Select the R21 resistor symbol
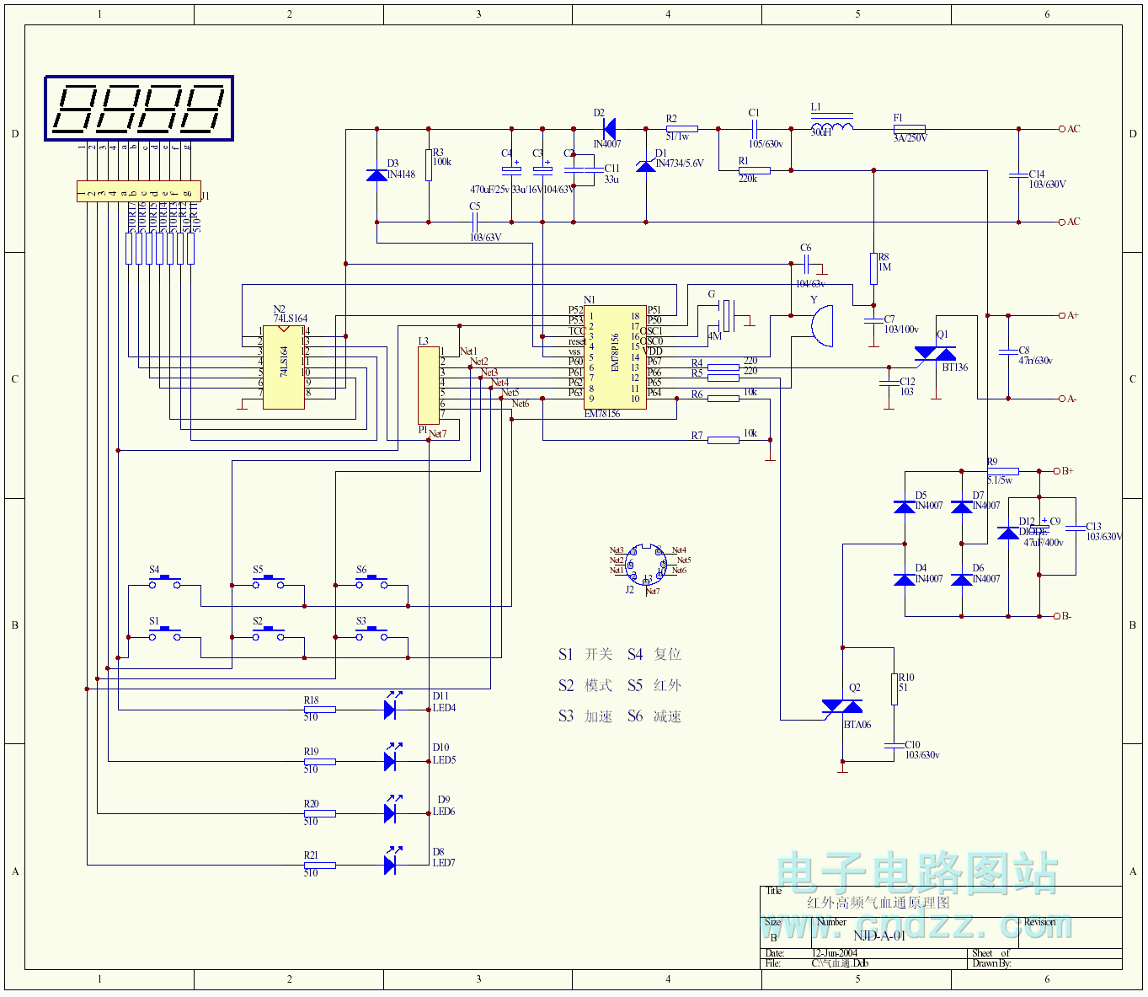Viewport: 1148px width, 997px height. pyautogui.click(x=319, y=866)
